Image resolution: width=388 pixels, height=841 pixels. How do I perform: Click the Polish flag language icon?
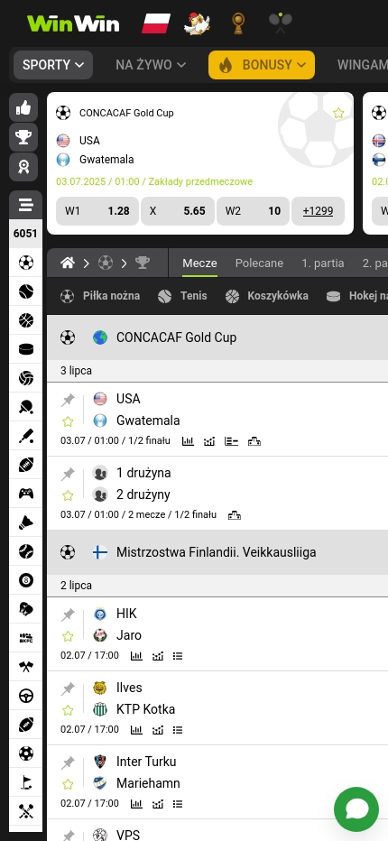tap(155, 23)
